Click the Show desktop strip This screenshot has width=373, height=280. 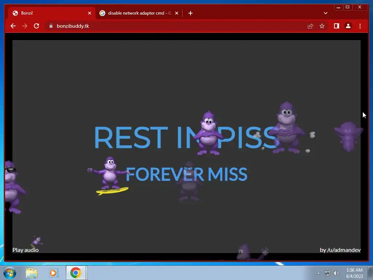point(370,273)
